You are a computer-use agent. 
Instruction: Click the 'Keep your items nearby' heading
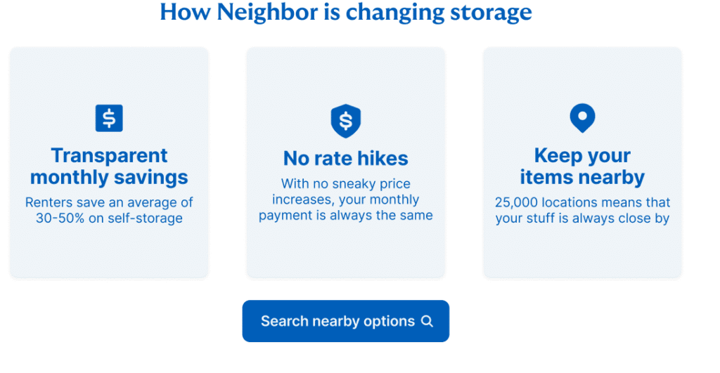[581, 166]
